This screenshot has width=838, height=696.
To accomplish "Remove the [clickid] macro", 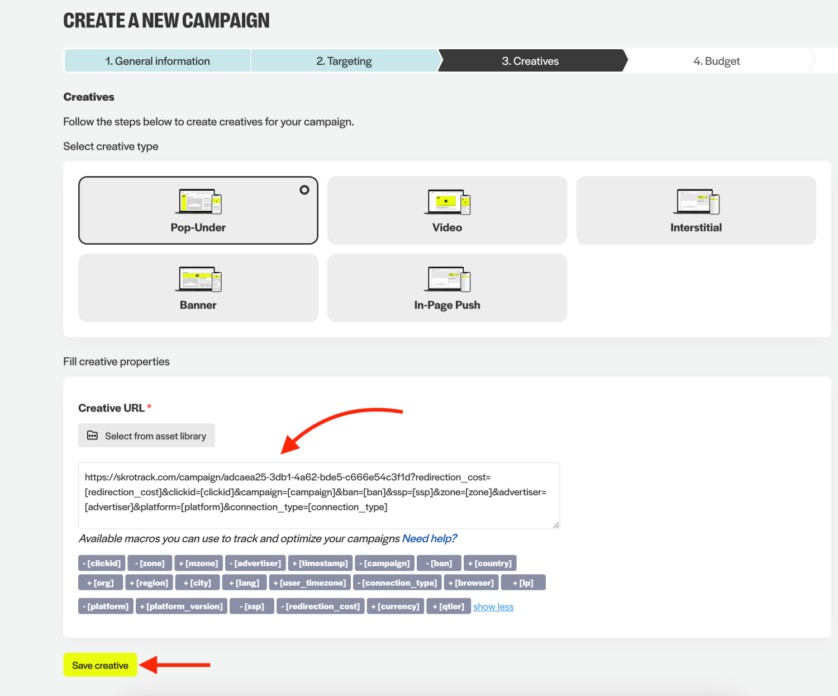I will 102,563.
